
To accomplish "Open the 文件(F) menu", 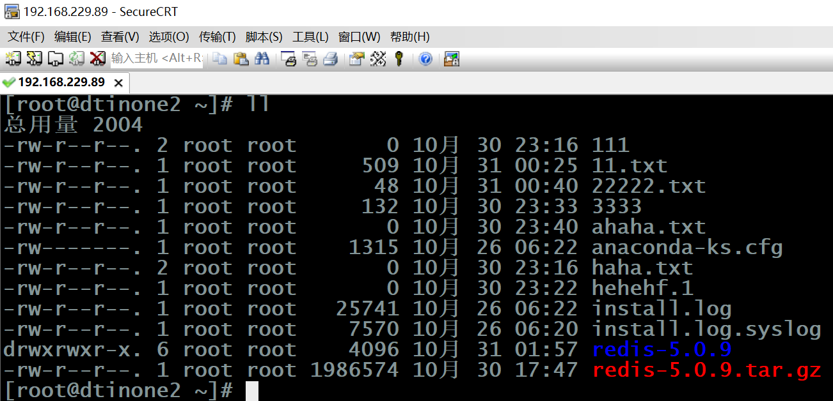I will tap(26, 37).
